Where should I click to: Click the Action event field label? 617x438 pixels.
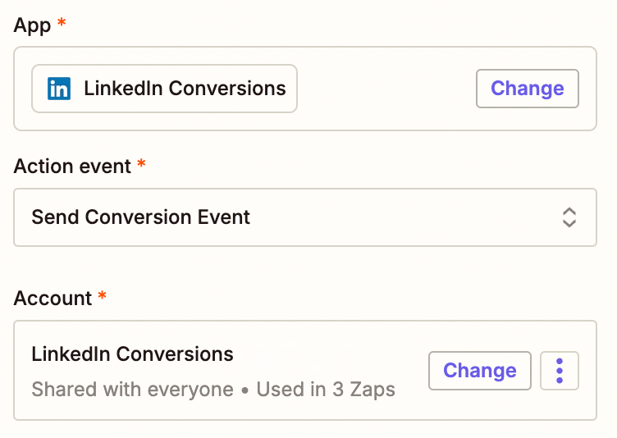pos(72,166)
